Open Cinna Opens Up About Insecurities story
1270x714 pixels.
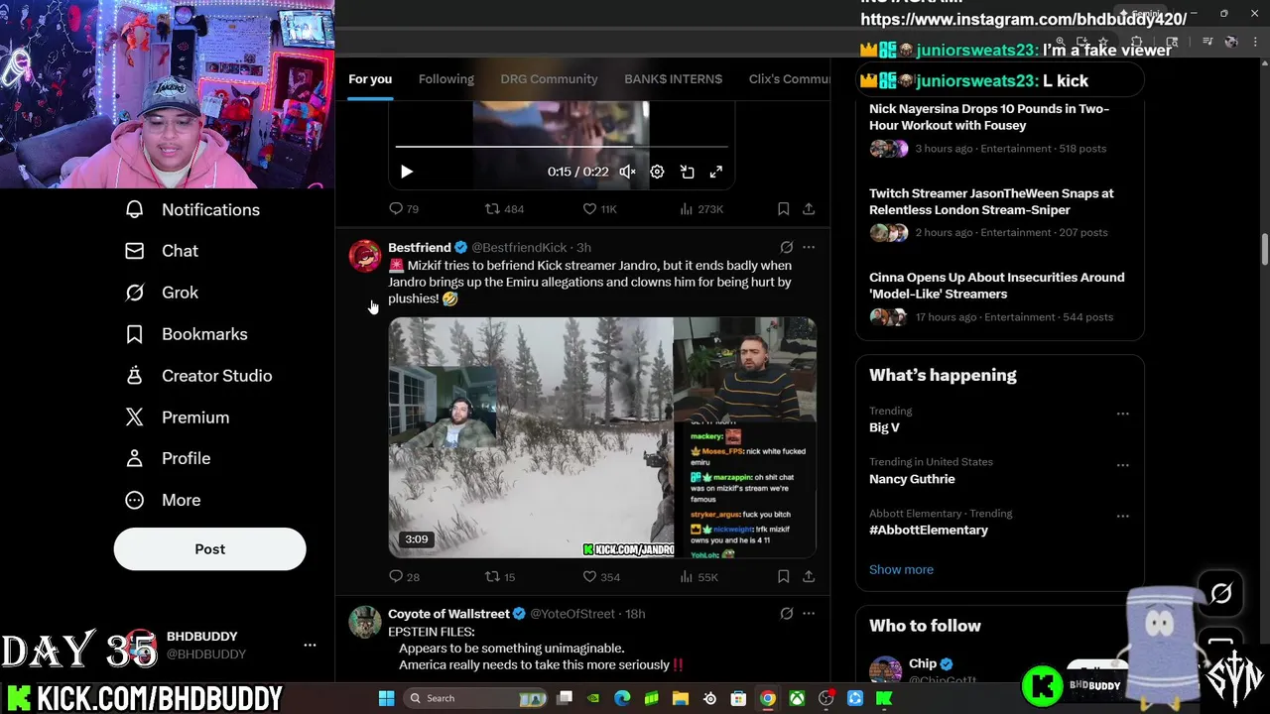(x=999, y=297)
